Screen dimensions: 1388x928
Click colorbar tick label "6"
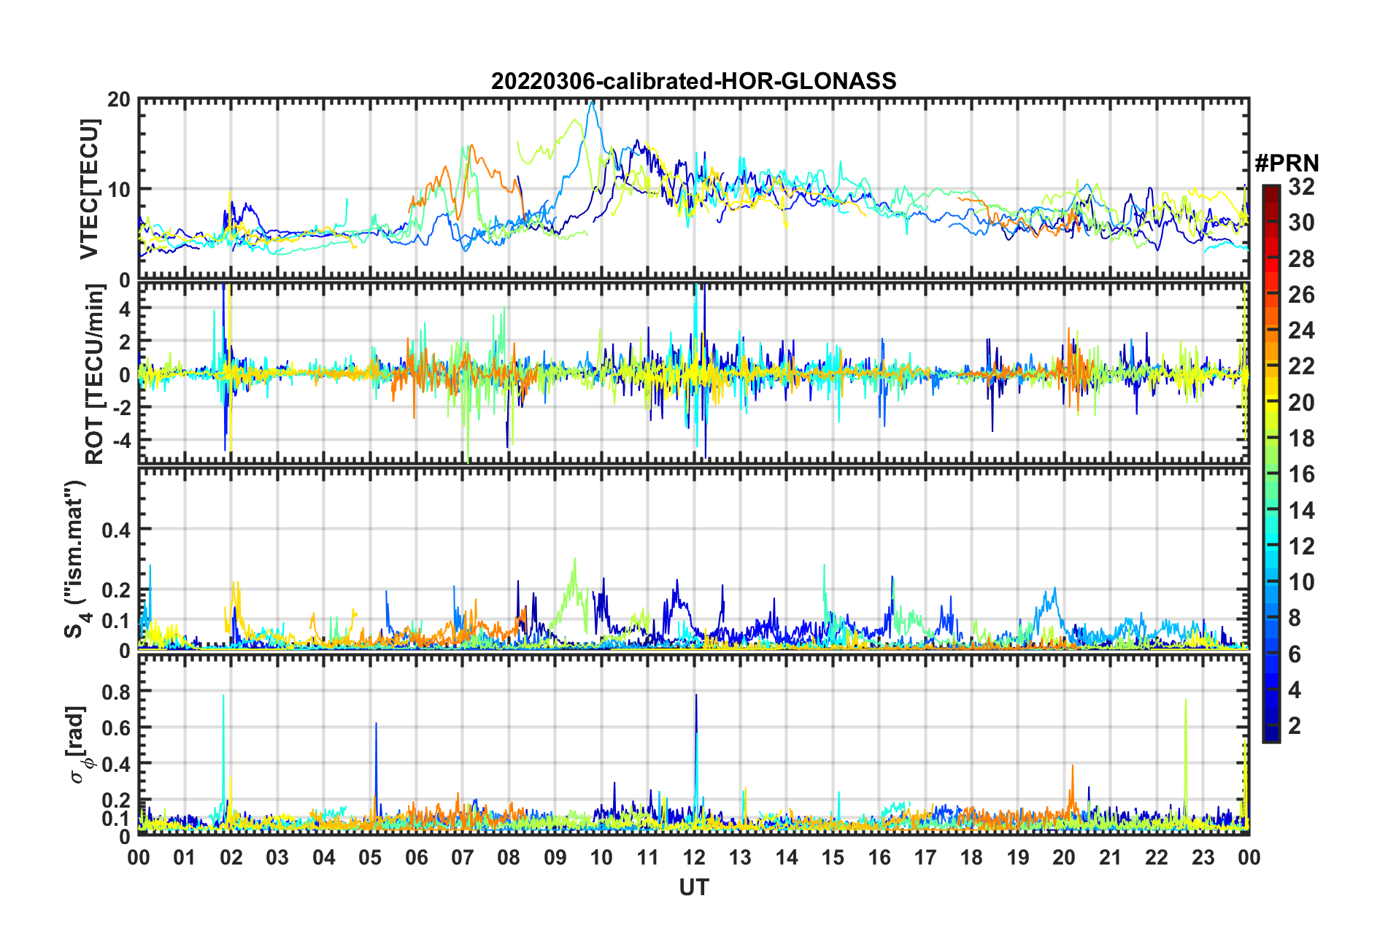[1295, 654]
